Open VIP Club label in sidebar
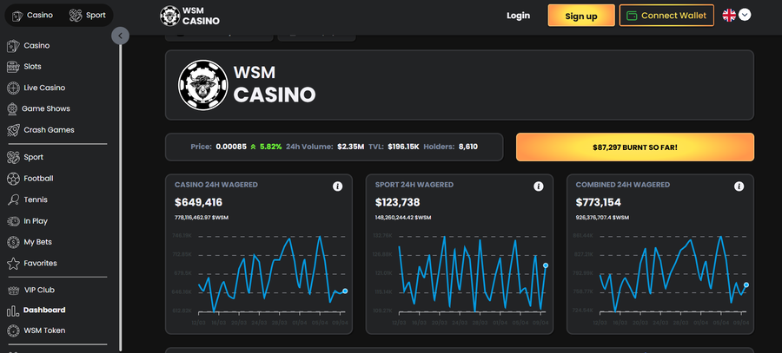 39,291
